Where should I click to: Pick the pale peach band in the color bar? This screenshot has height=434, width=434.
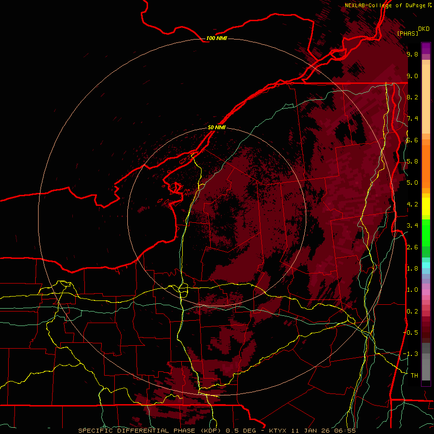pyautogui.click(x=426, y=100)
